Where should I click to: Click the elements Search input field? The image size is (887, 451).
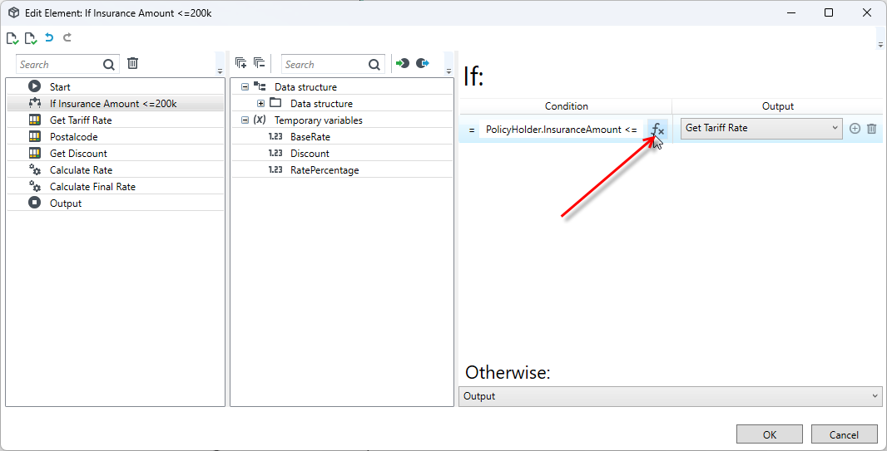point(60,64)
